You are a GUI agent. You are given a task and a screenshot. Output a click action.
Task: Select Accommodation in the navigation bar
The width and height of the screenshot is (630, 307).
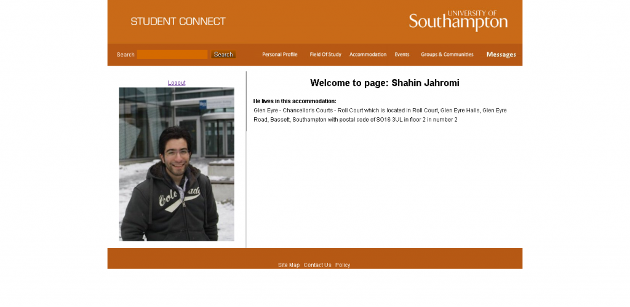point(368,55)
